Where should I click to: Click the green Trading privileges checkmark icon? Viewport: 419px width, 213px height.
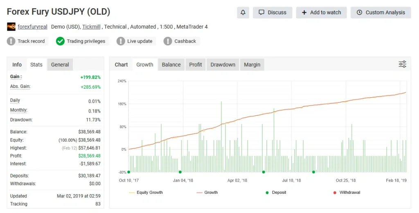[x=60, y=41]
